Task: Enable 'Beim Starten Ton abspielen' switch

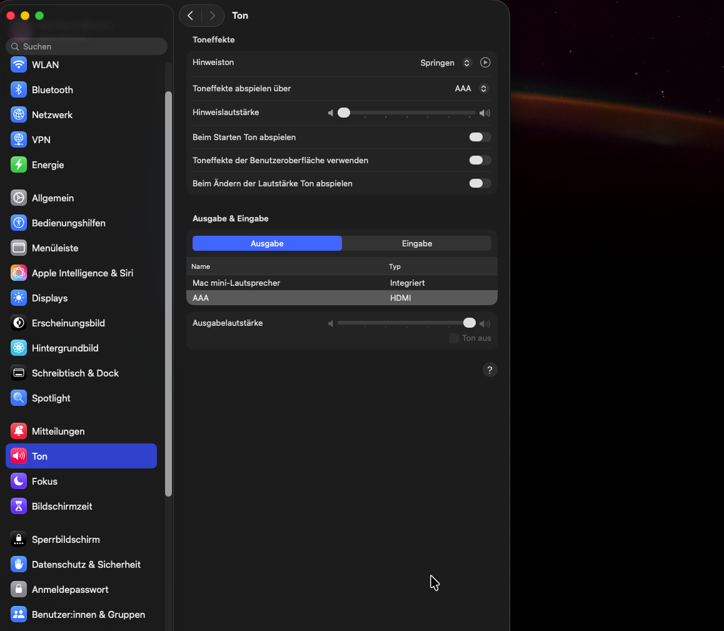Action: tap(480, 137)
